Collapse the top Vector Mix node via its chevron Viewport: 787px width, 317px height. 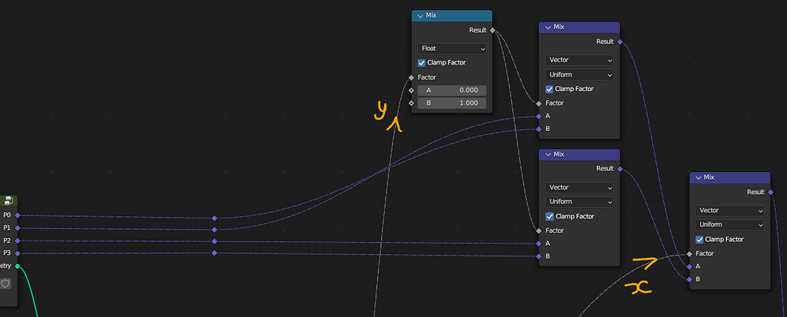point(547,27)
